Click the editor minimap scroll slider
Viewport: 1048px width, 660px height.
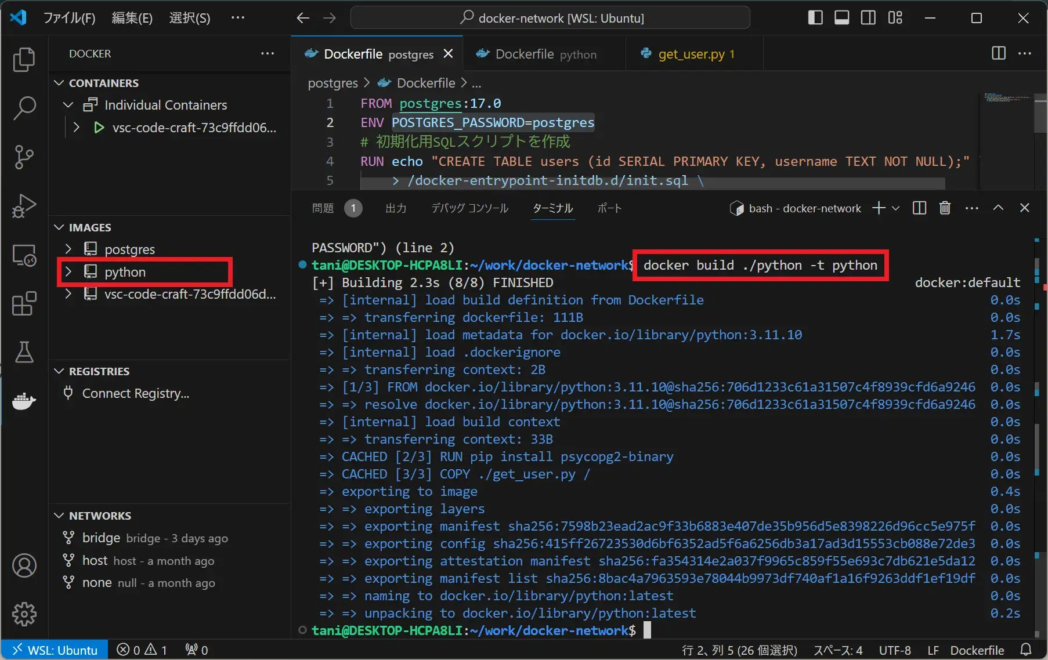pyautogui.click(x=1040, y=114)
